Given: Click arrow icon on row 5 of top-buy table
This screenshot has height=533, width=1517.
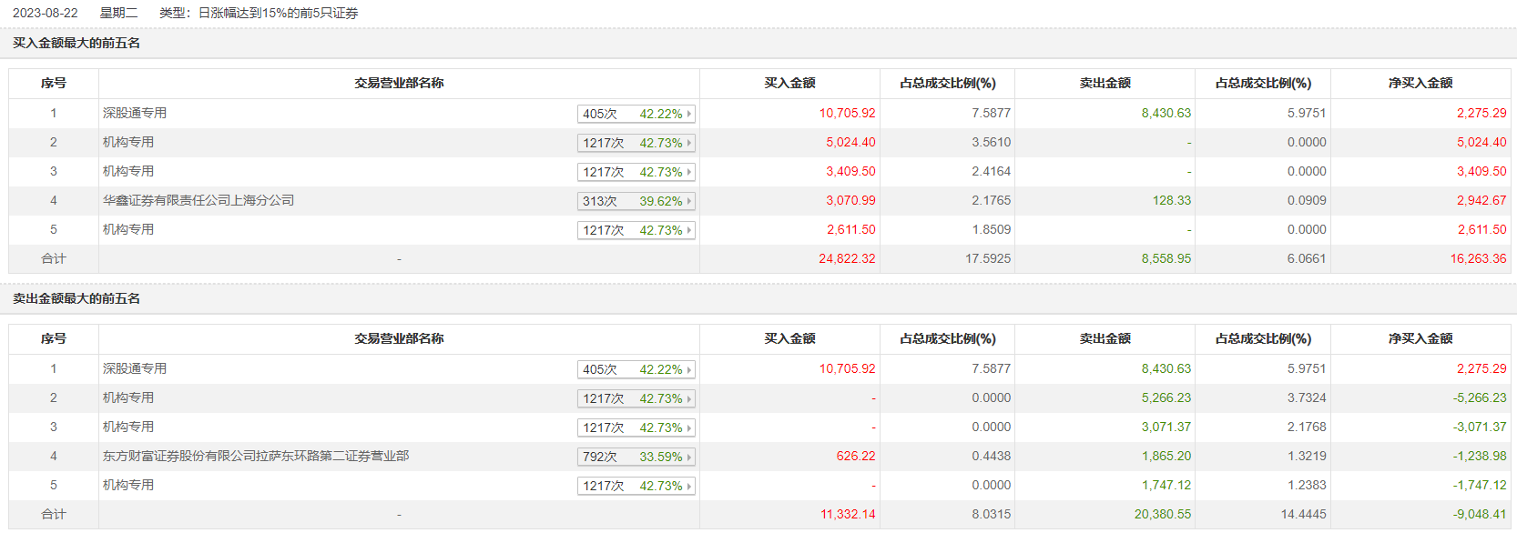Looking at the screenshot, I should [x=689, y=230].
